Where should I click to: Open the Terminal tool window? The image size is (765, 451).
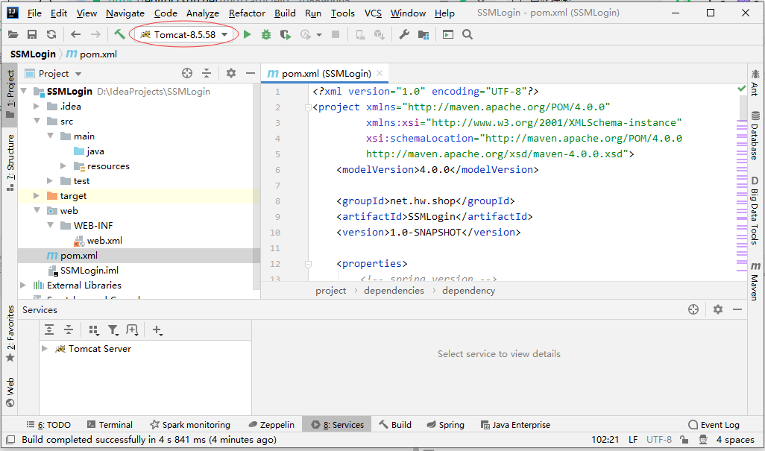(x=110, y=425)
